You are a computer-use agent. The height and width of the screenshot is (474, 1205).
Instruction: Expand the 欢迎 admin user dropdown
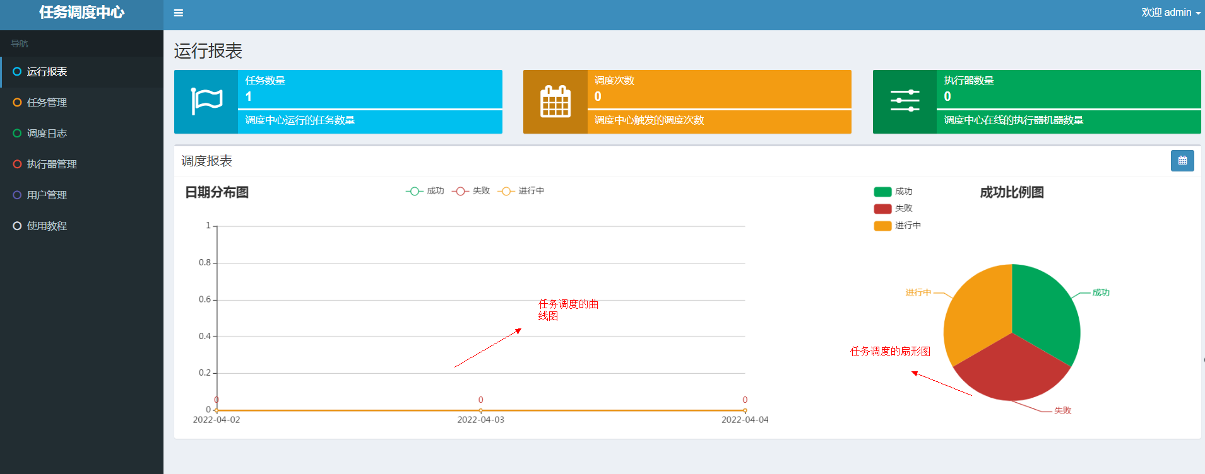coord(1170,13)
